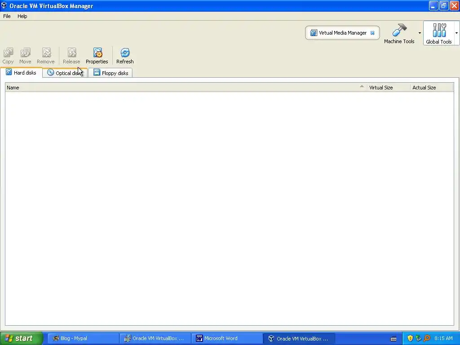Click the Remove disk toolbar icon

tap(46, 56)
